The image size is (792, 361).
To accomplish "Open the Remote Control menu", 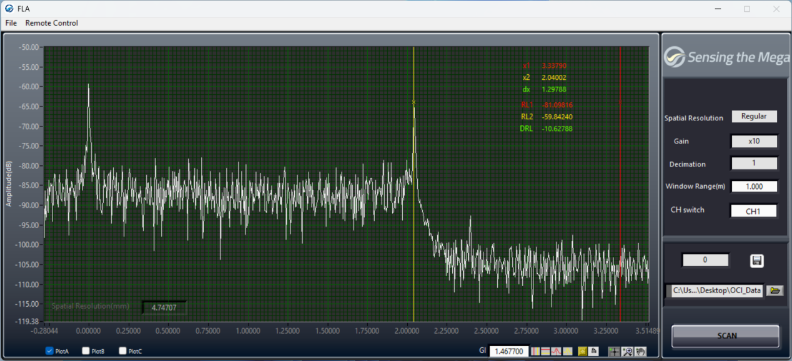I will [52, 23].
